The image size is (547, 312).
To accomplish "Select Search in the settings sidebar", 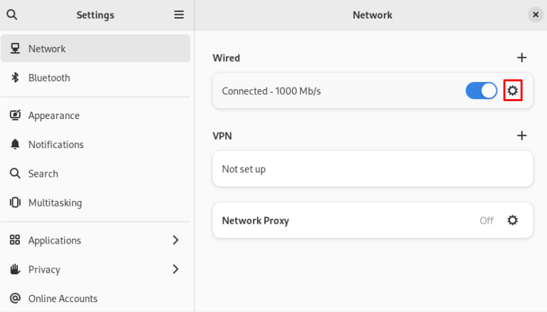I will coord(43,174).
